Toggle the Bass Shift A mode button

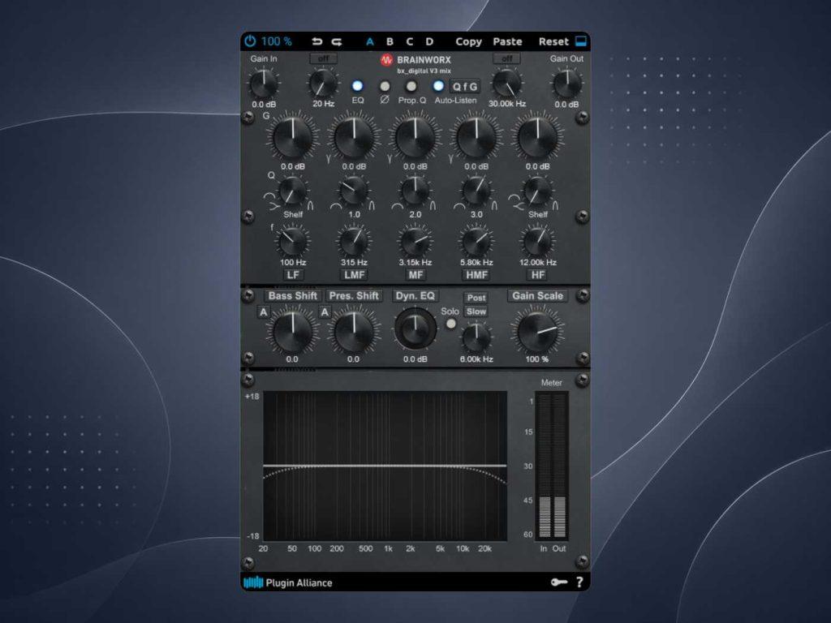[264, 312]
